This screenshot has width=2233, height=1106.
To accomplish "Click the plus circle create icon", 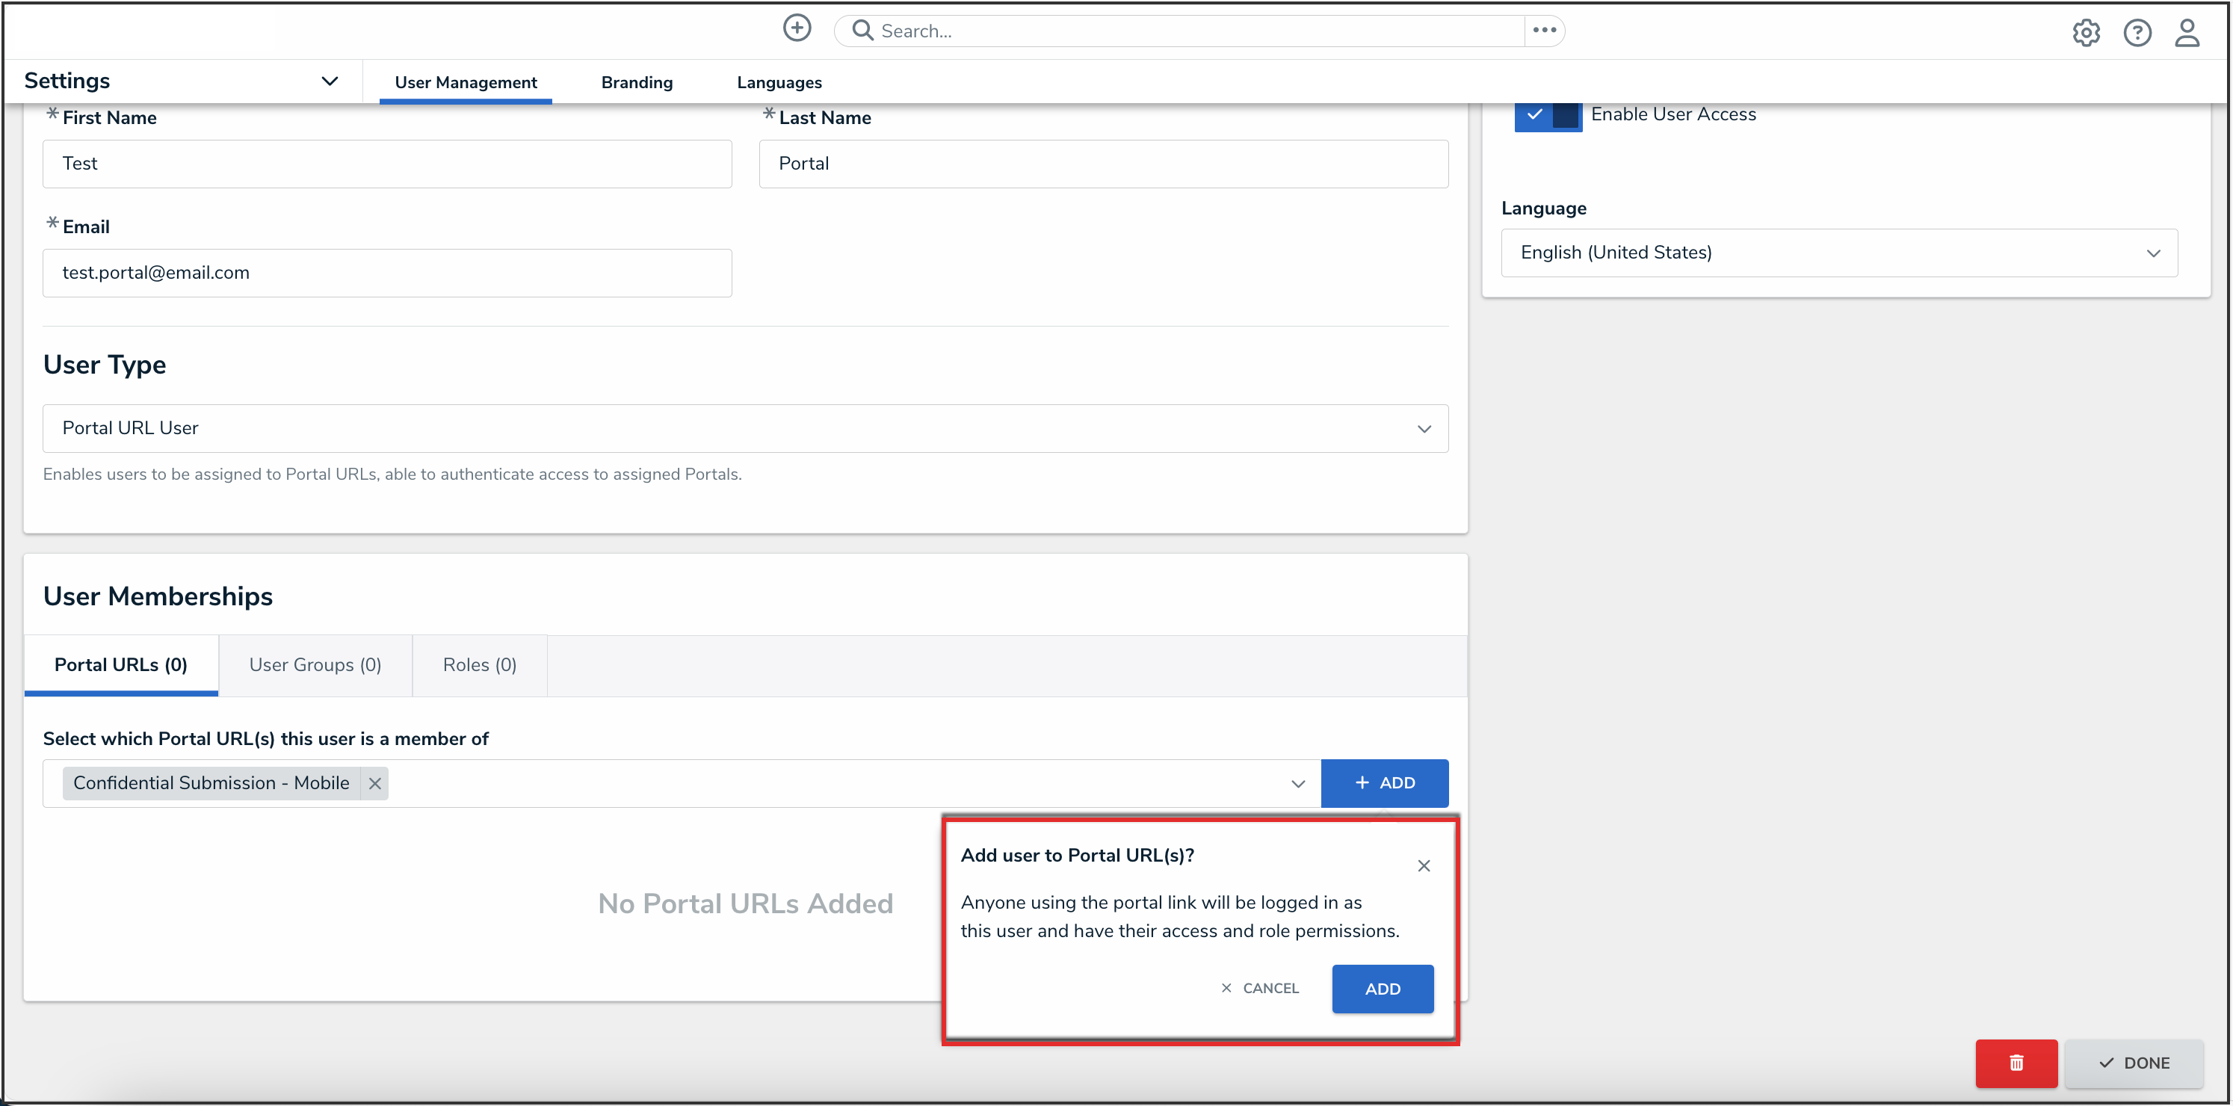I will pyautogui.click(x=797, y=28).
